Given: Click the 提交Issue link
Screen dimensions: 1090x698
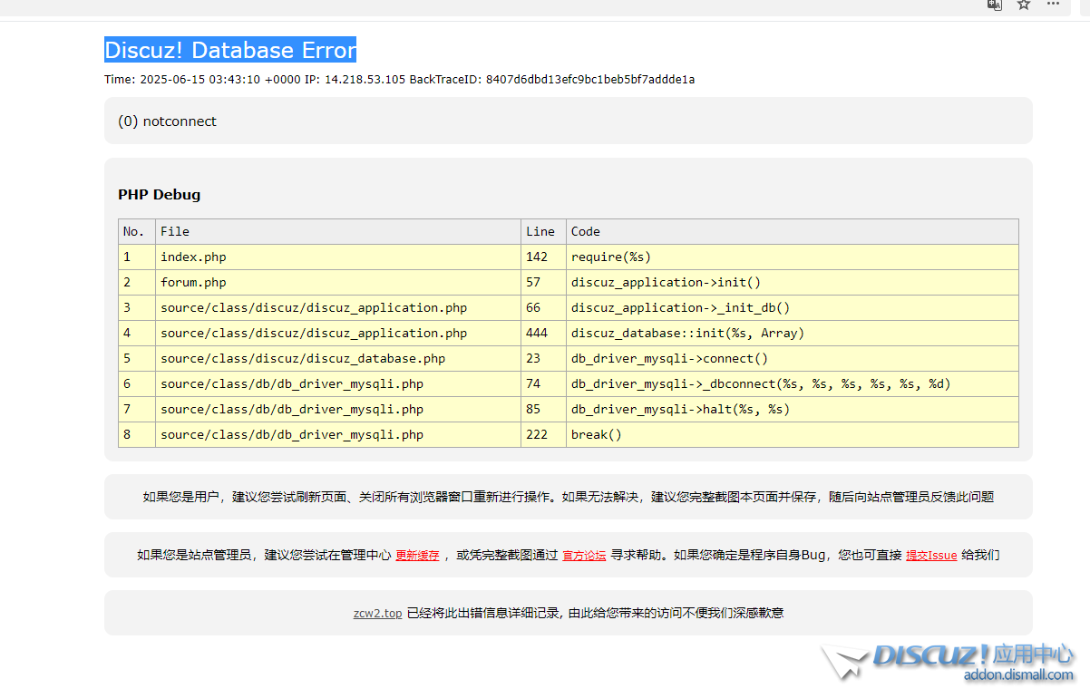Looking at the screenshot, I should click(931, 556).
